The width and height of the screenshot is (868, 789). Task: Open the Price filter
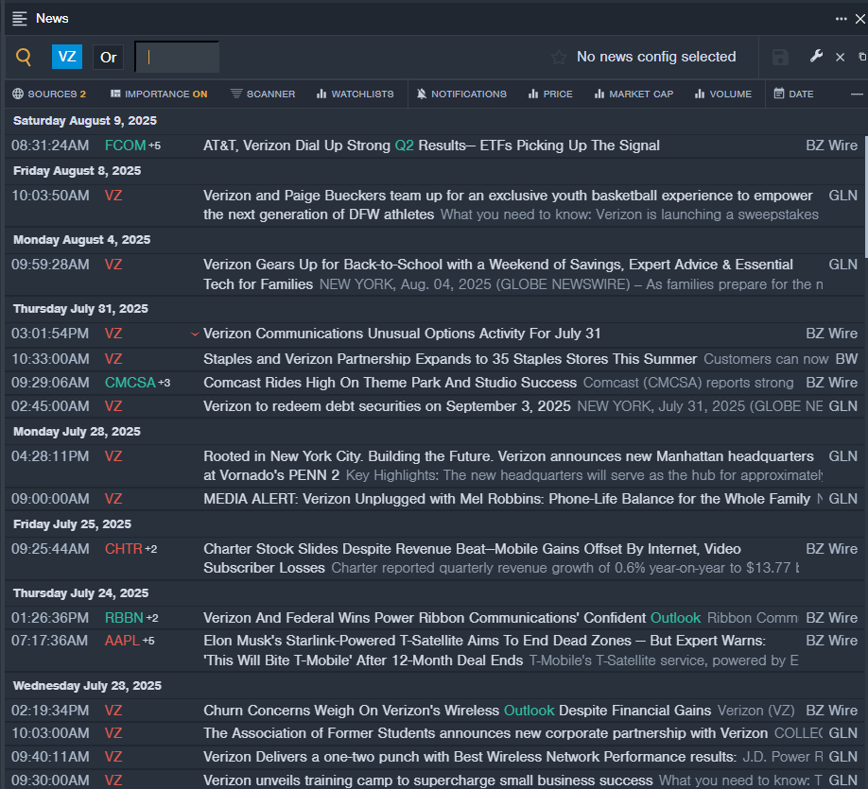(x=550, y=94)
